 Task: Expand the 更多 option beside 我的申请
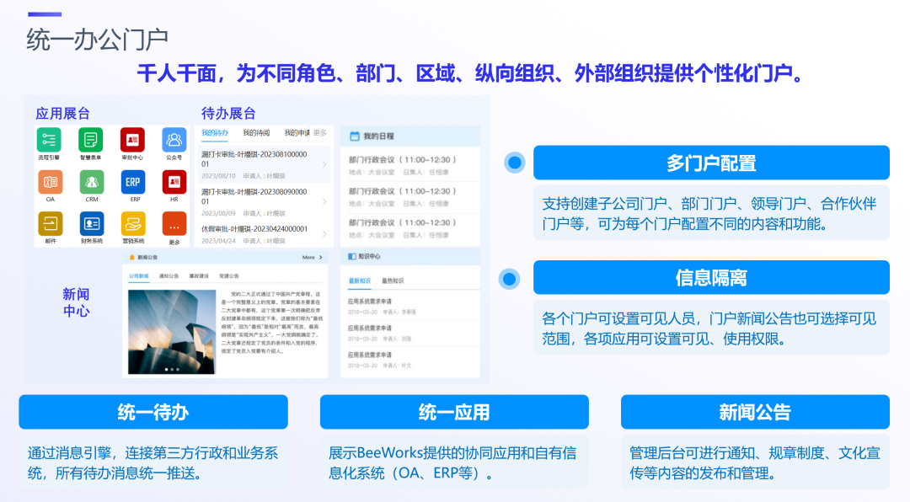pyautogui.click(x=319, y=133)
